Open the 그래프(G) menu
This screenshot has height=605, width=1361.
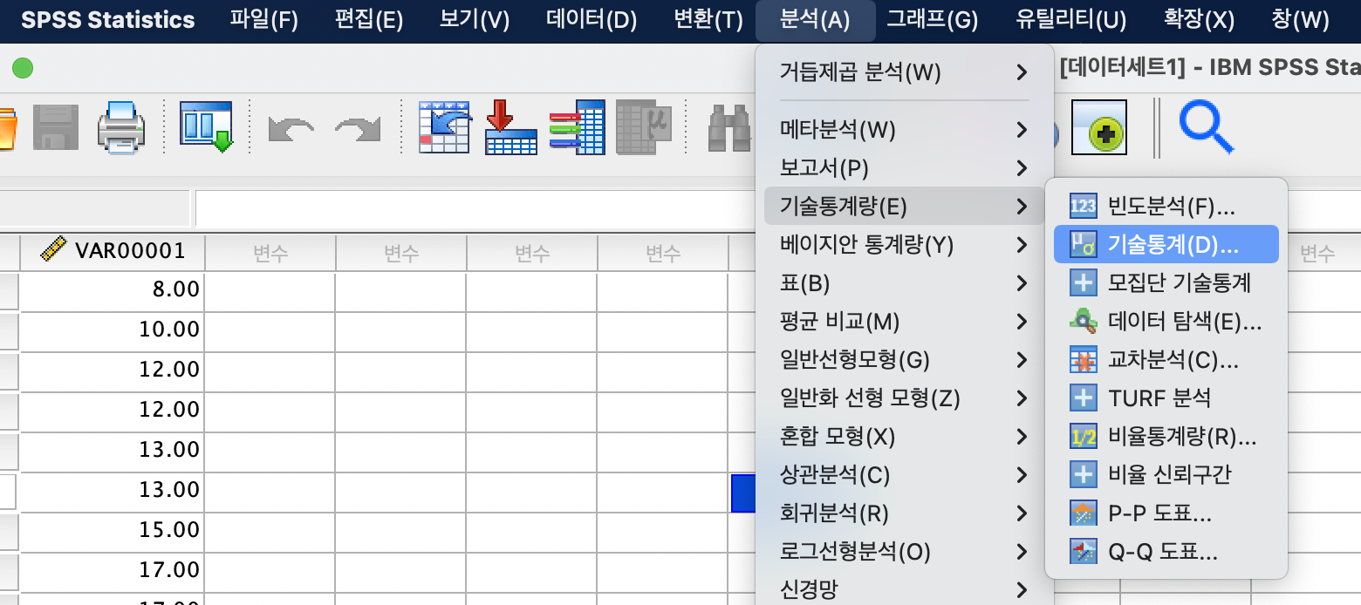click(x=933, y=20)
